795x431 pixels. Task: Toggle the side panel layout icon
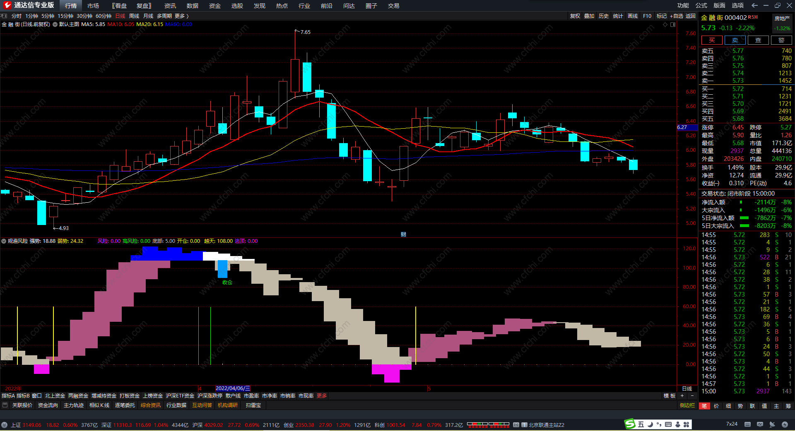[673, 24]
